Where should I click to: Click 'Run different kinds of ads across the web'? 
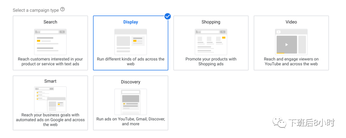[131, 61]
